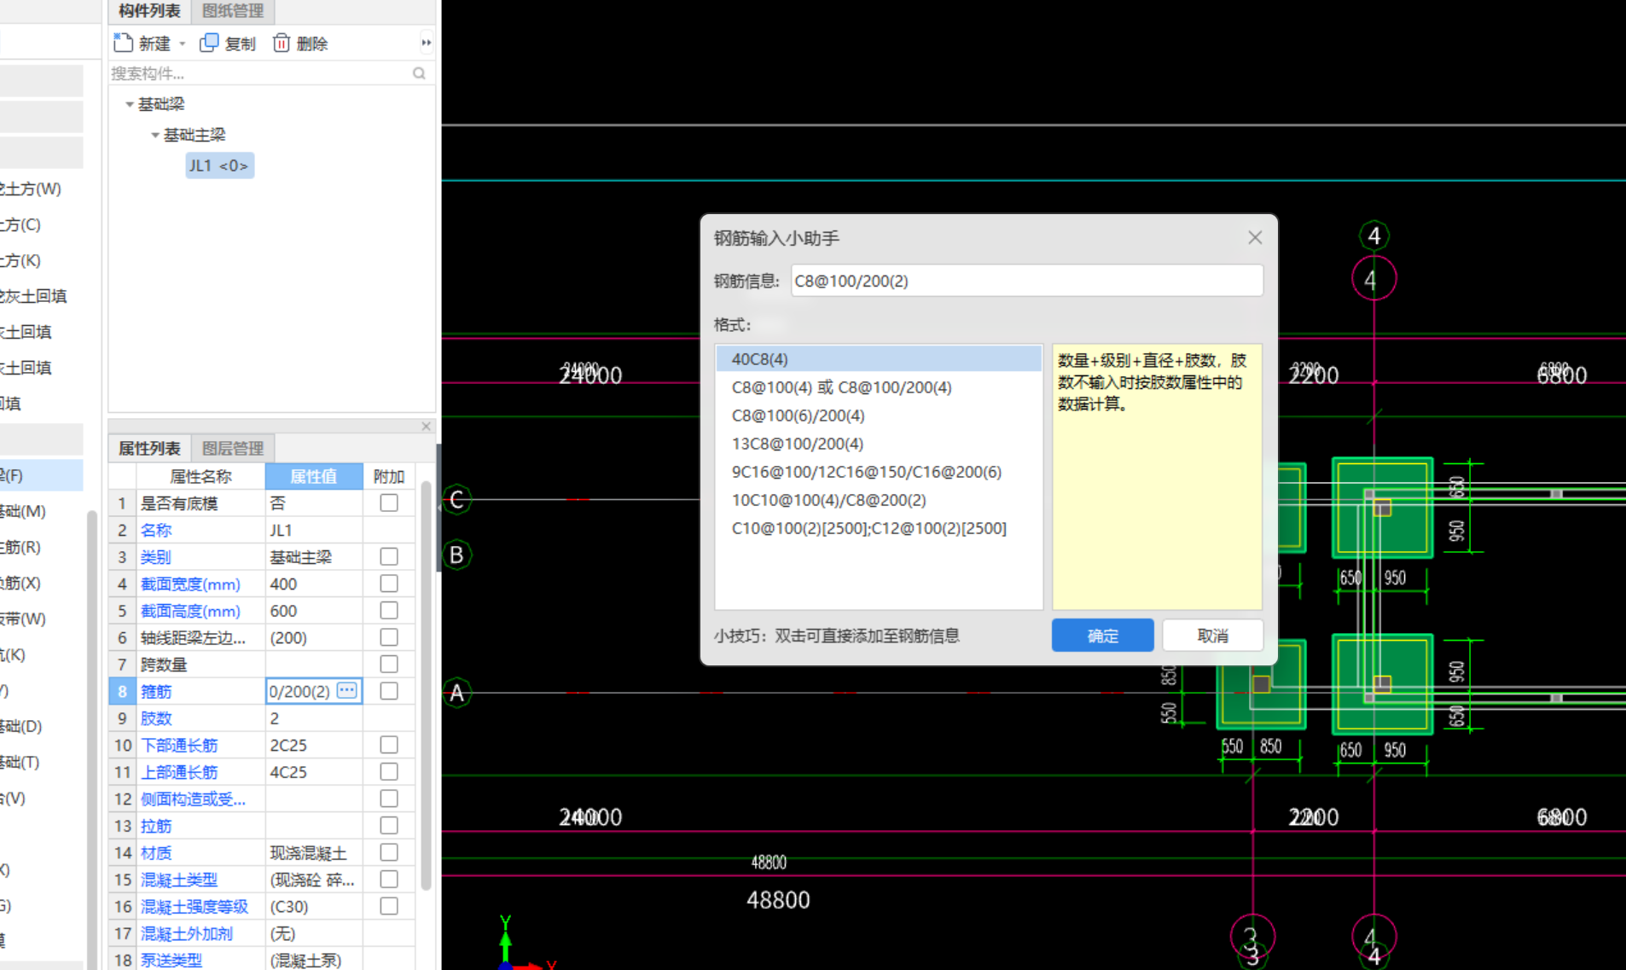Toggle checkbox for 混凝土强度等级 row

389,906
